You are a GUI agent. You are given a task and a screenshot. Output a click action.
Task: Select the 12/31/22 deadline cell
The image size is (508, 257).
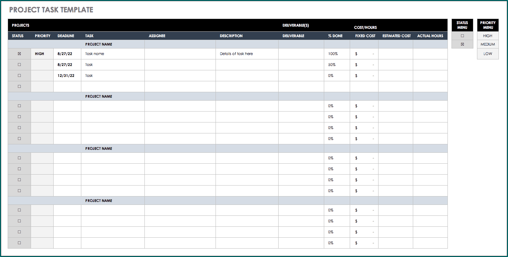(67, 75)
